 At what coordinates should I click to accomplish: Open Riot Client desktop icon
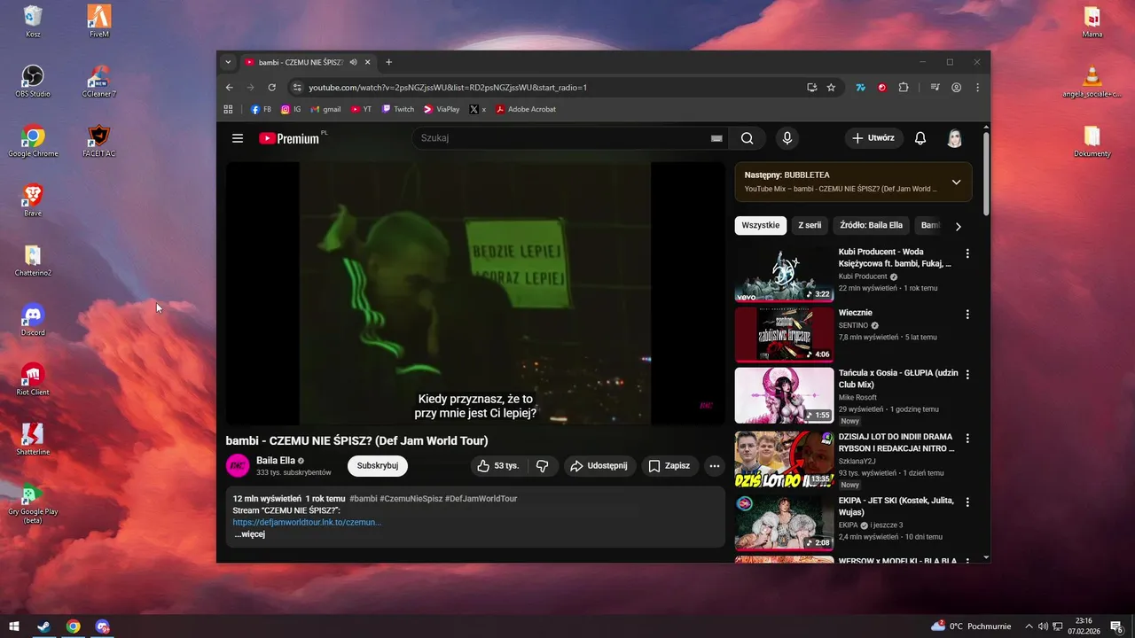33,378
